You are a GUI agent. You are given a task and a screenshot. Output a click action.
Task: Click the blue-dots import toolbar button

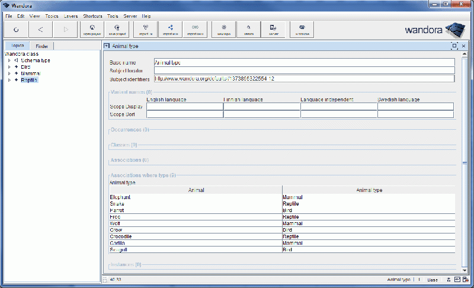click(x=170, y=29)
